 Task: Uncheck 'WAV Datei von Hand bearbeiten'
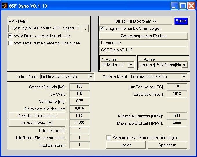click(x=11, y=36)
